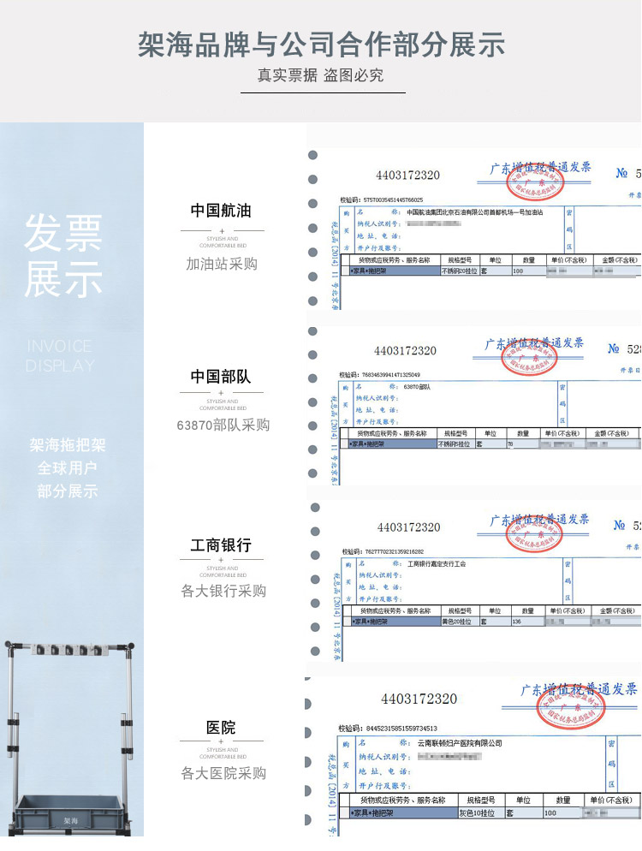642x851 pixels.
Task: Click check code '84452315851559734513' on hospital invoice
Action: point(401,729)
